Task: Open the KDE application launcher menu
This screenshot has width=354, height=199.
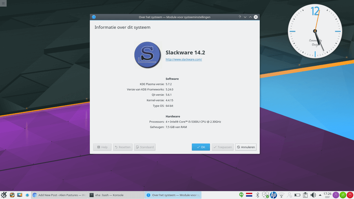Action: click(4, 195)
